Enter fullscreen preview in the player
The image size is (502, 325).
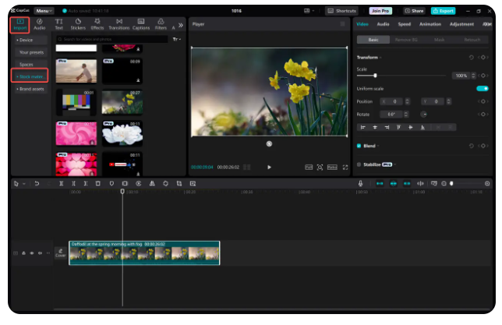click(345, 168)
